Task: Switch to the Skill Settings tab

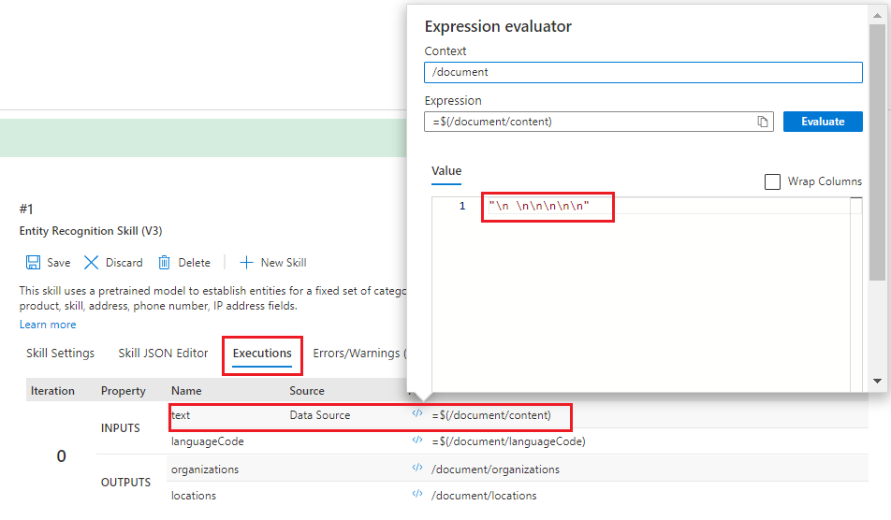Action: (x=61, y=354)
